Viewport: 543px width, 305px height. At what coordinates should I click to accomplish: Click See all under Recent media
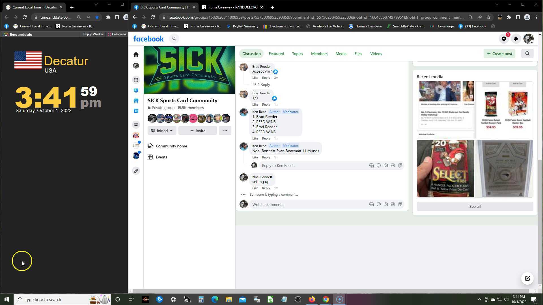coord(475,206)
